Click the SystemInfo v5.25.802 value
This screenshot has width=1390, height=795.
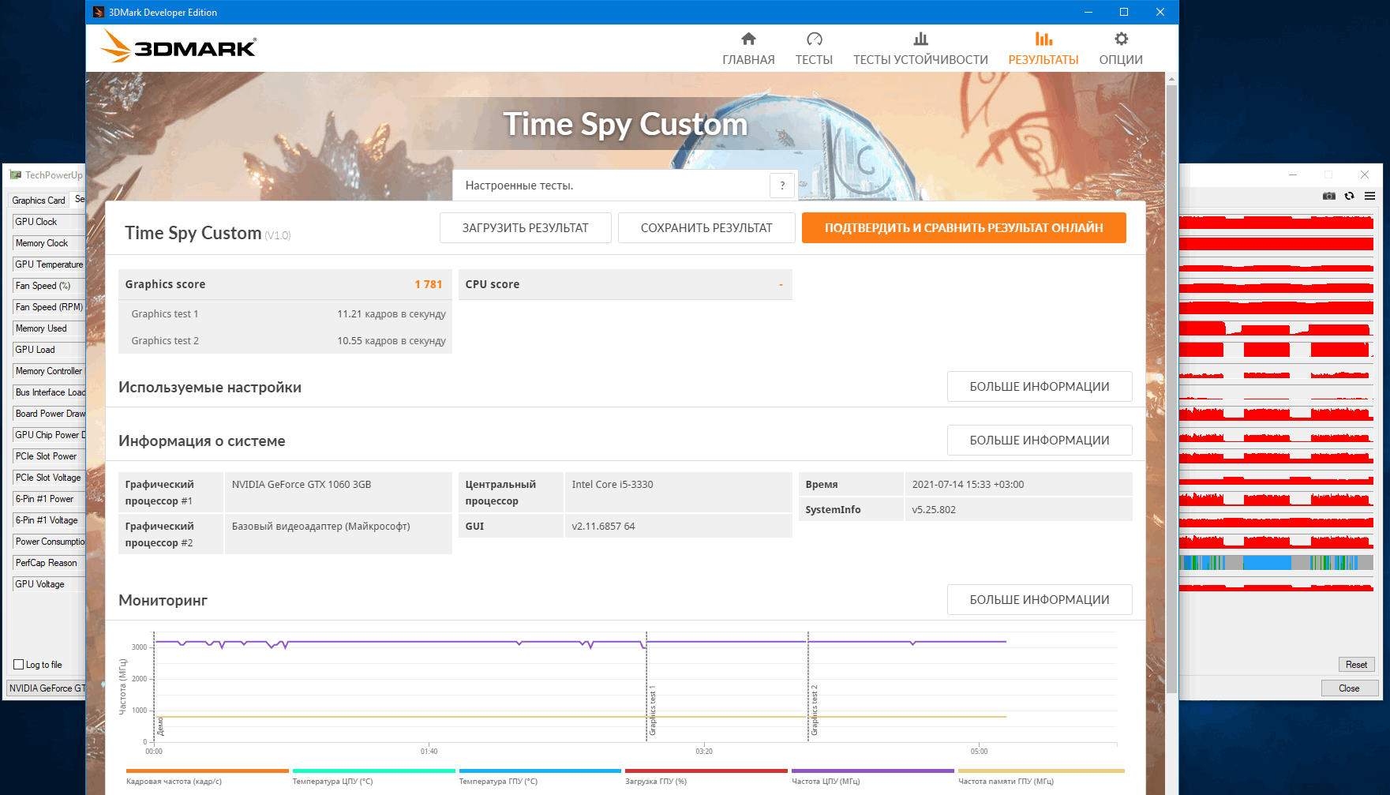point(934,510)
